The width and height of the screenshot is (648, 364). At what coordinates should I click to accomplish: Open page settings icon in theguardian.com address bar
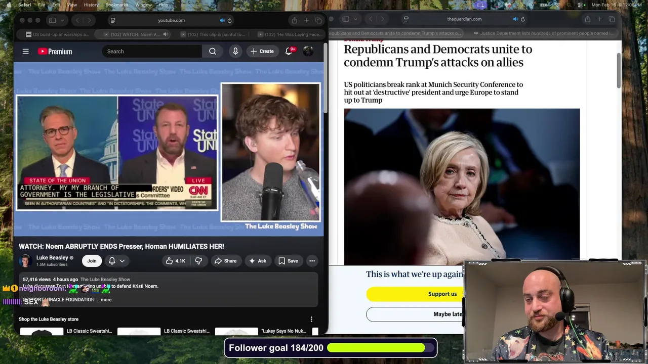coord(406,19)
